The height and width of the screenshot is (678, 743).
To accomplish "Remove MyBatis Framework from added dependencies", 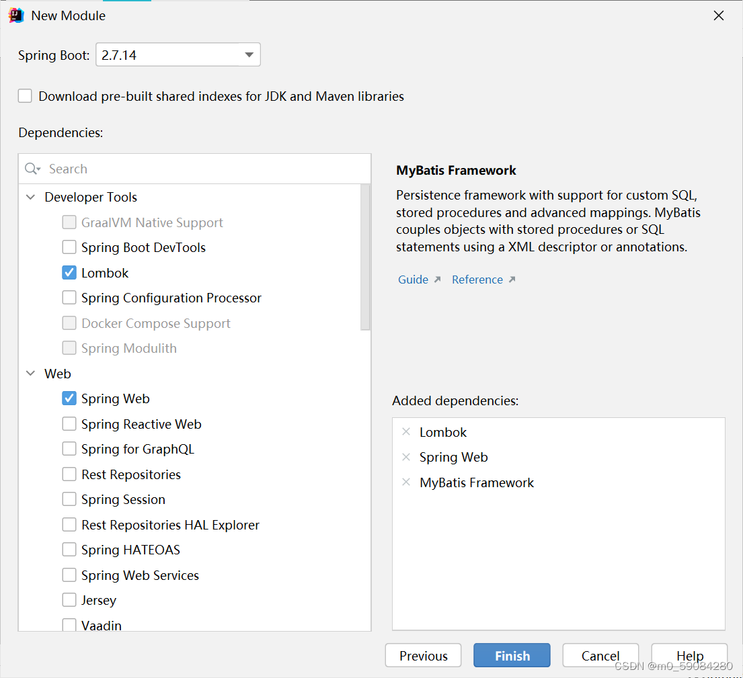I will click(406, 482).
